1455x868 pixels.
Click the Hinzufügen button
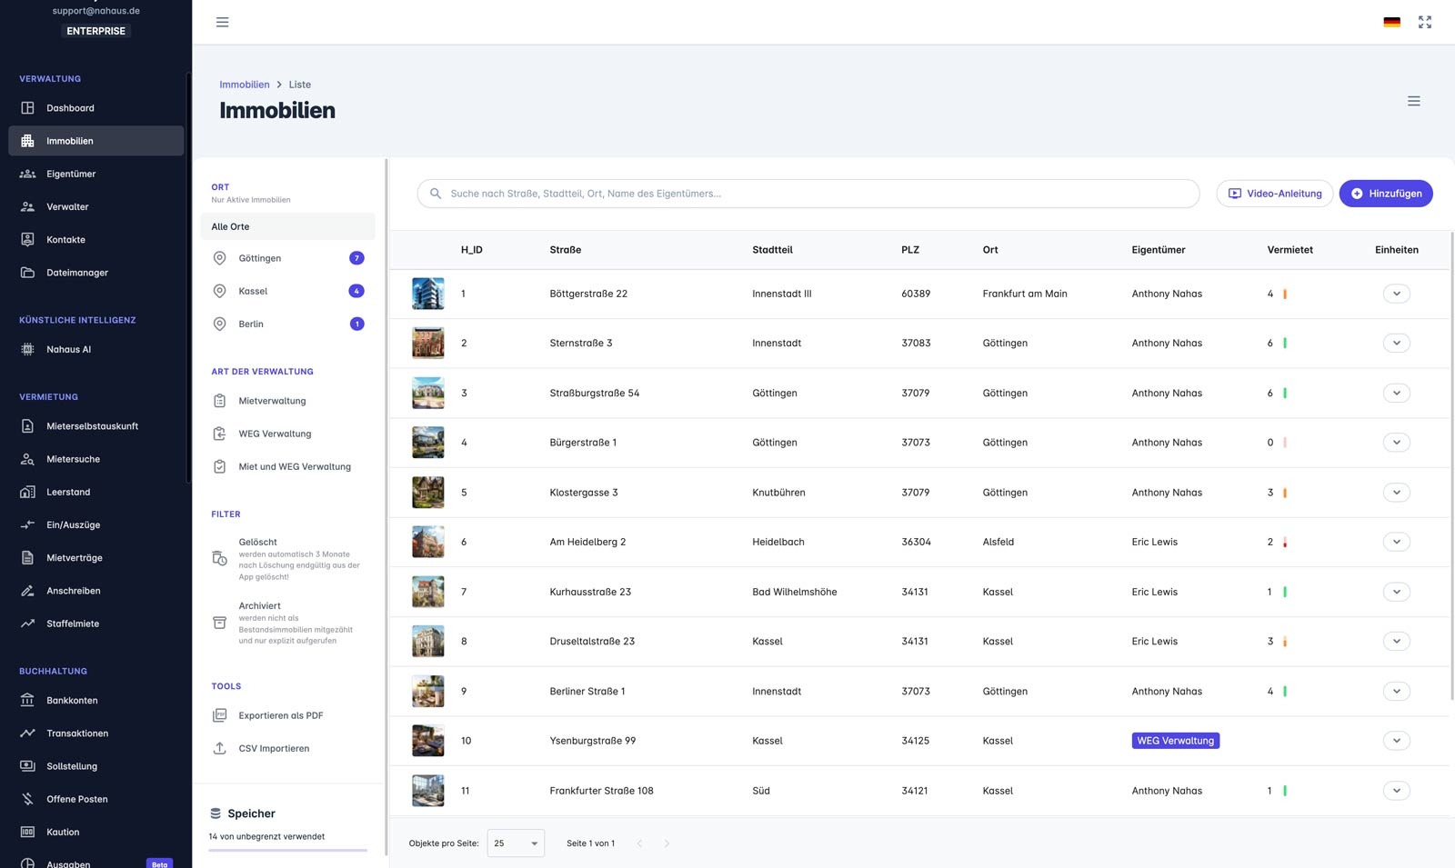[1386, 194]
